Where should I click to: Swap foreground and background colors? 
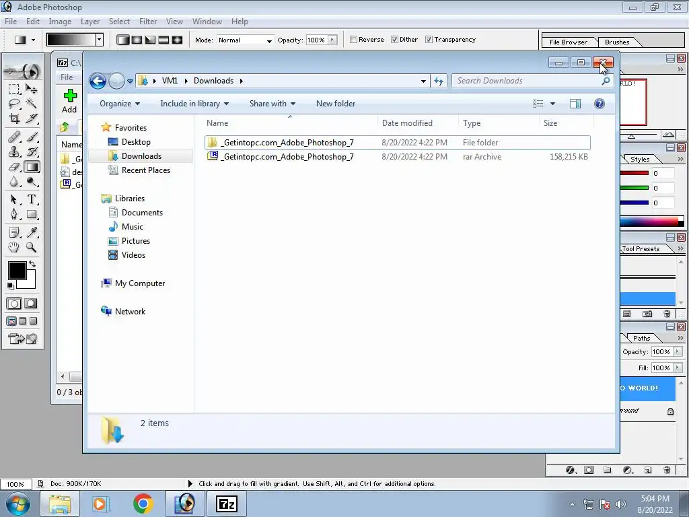pyautogui.click(x=32, y=264)
